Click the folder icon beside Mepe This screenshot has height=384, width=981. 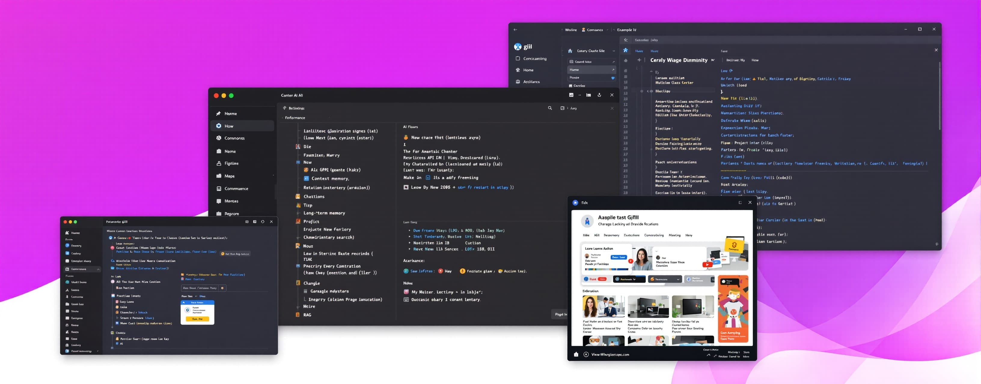coord(219,176)
